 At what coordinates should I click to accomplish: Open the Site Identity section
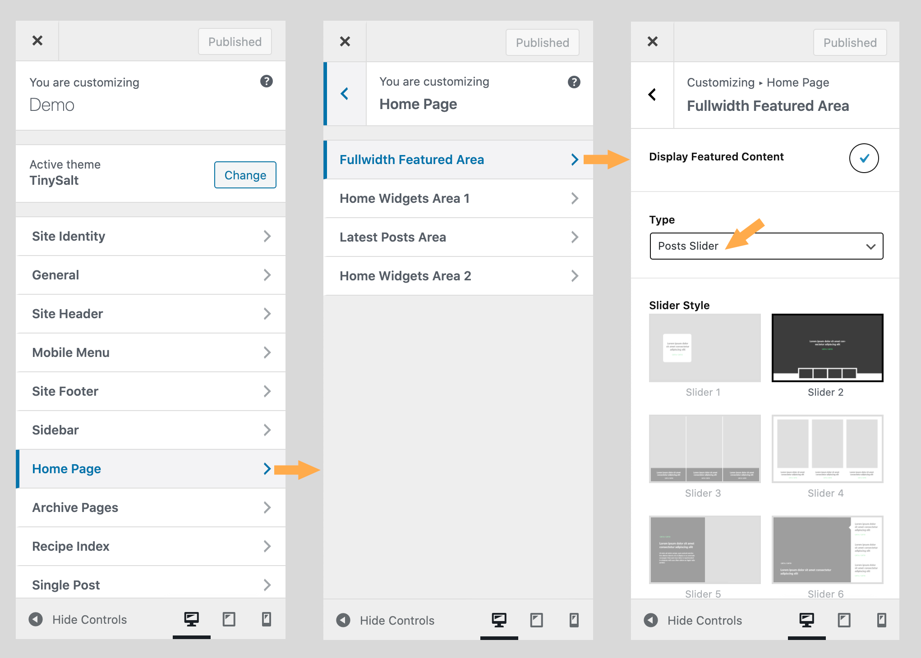tap(151, 236)
